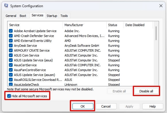Toggle Hide all Microsoft services checkbox
Viewport: 167px width, 113px height.
9,96
